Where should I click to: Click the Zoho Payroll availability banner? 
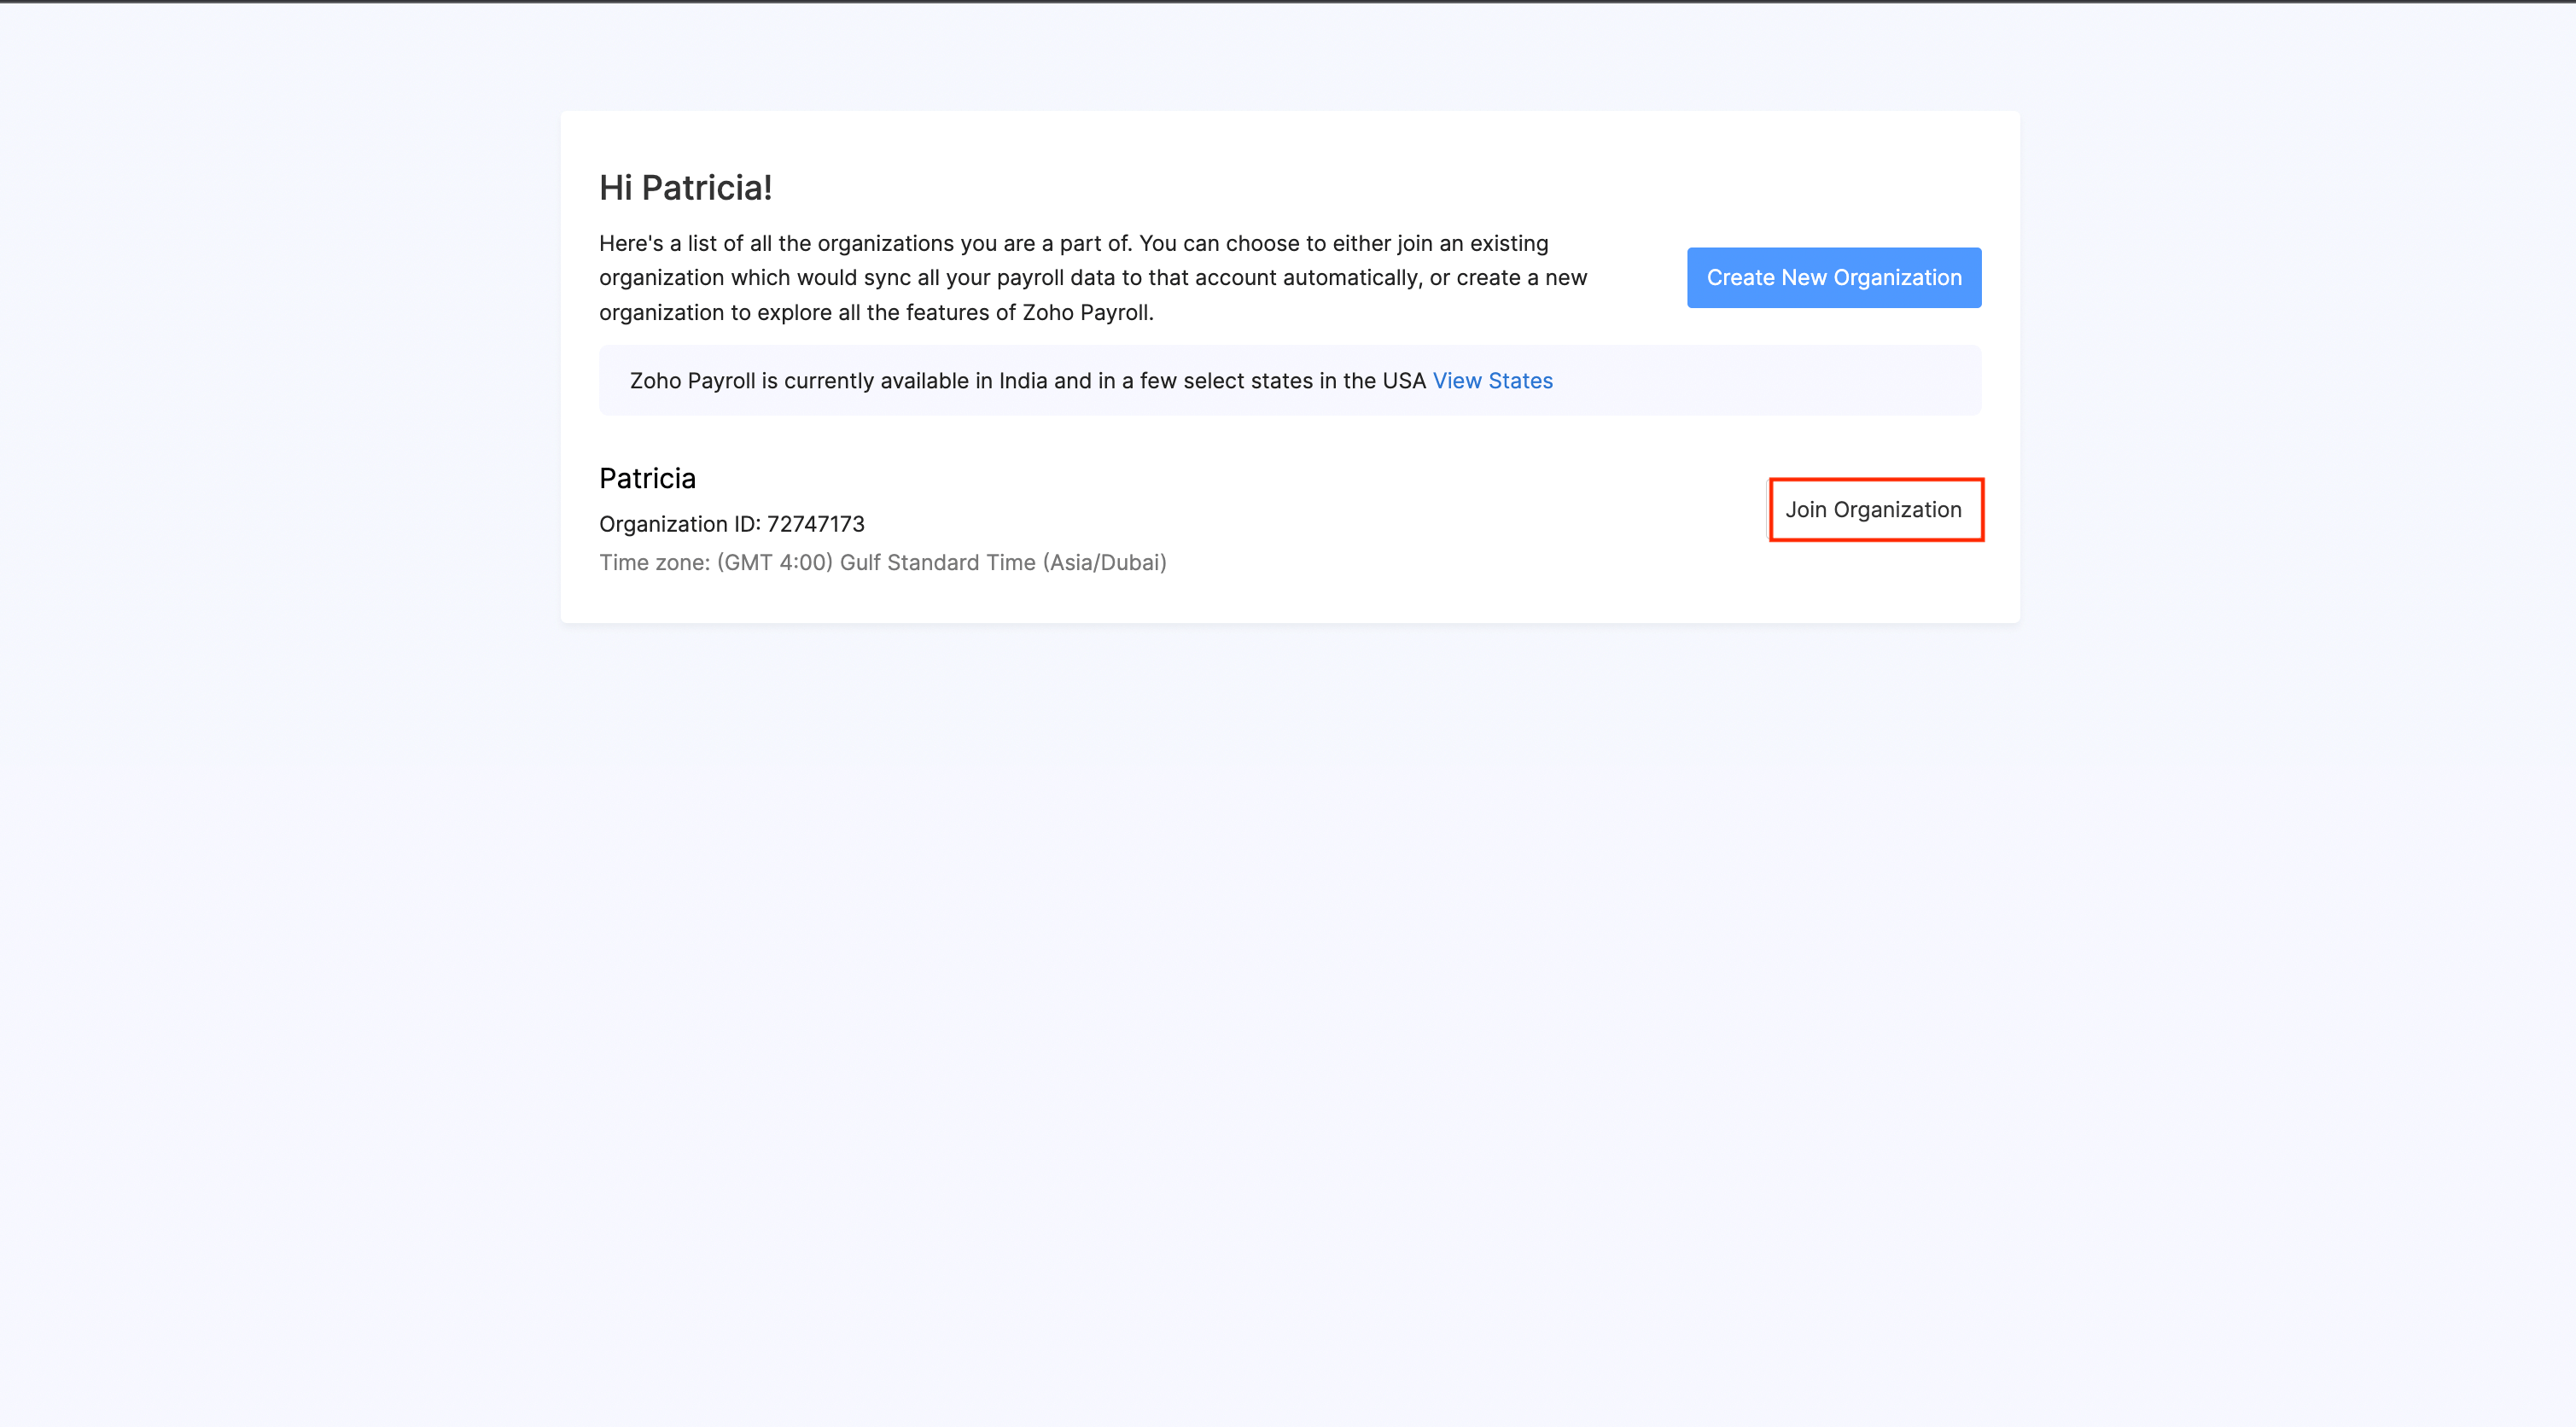pyautogui.click(x=1289, y=380)
